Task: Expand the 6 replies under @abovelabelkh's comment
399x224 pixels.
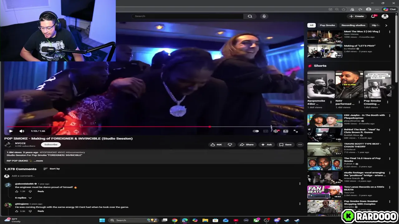Action: [23, 198]
